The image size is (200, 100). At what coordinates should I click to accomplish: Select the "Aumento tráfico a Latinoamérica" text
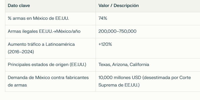click(x=41, y=44)
